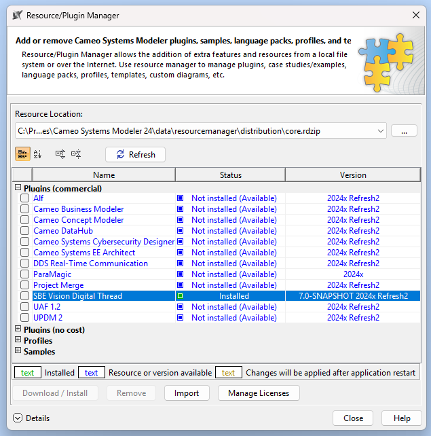Image resolution: width=431 pixels, height=436 pixels.
Task: Click the status icon beside Alf
Action: click(x=181, y=198)
